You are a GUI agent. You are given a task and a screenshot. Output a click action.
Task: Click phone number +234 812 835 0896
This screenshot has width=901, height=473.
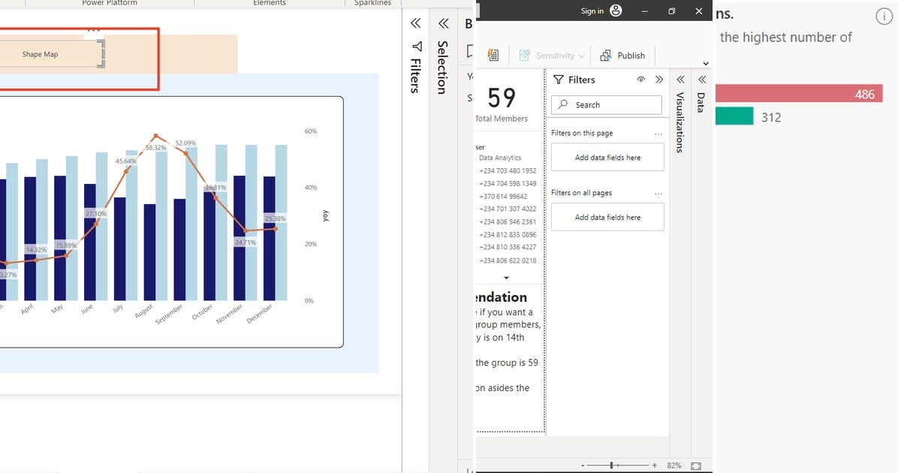click(508, 235)
